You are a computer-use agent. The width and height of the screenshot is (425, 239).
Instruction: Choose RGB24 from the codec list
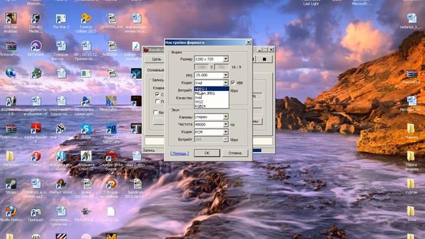(x=211, y=106)
